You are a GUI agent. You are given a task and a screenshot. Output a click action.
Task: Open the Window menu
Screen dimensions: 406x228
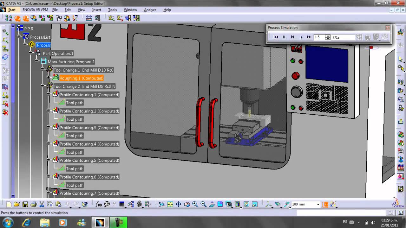pyautogui.click(x=130, y=10)
